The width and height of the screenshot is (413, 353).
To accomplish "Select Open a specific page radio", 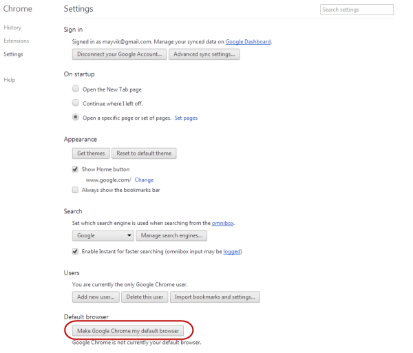I will [x=76, y=117].
